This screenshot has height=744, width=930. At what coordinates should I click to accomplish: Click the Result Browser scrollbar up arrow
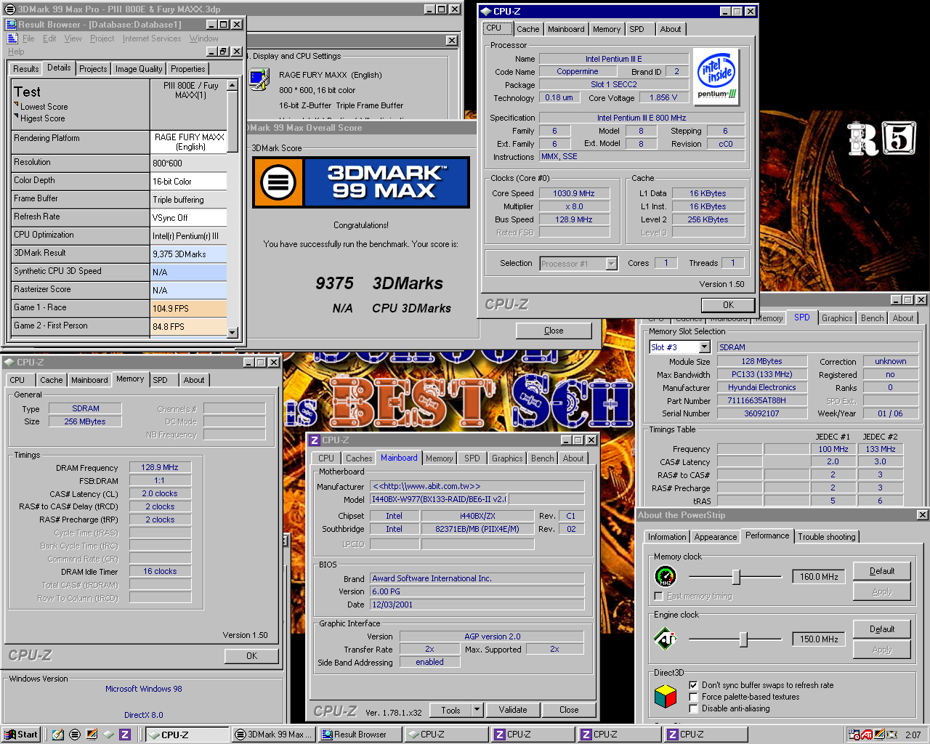pyautogui.click(x=232, y=85)
